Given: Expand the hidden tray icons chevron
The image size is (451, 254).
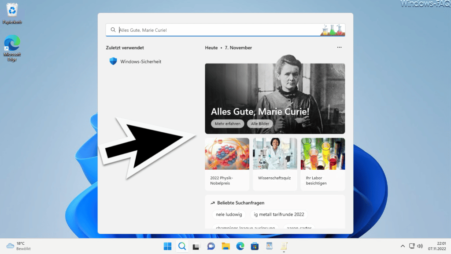Looking at the screenshot, I should [403, 246].
